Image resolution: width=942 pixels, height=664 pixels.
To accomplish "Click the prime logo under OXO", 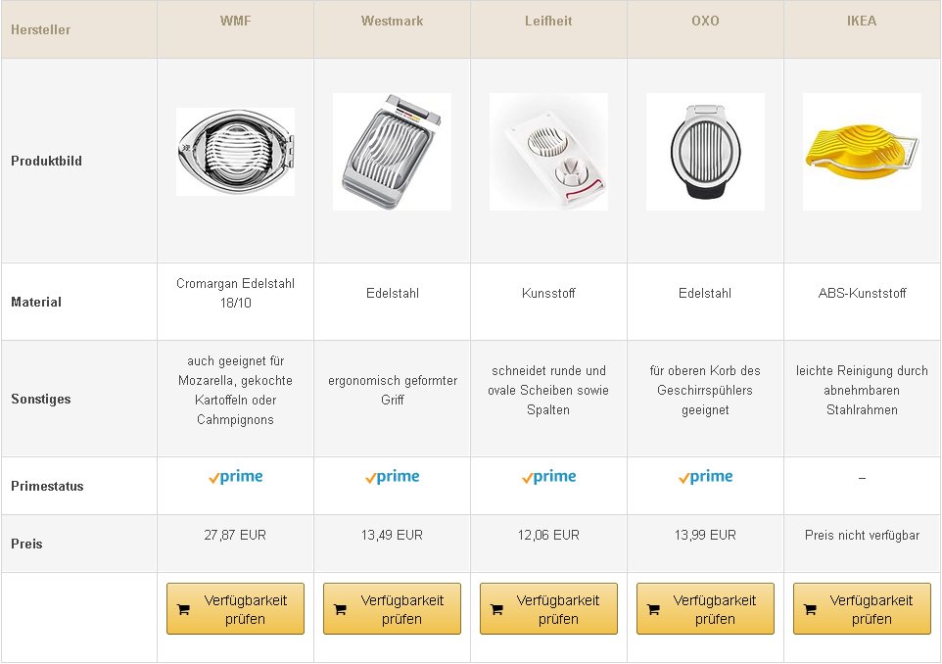I will [x=706, y=477].
